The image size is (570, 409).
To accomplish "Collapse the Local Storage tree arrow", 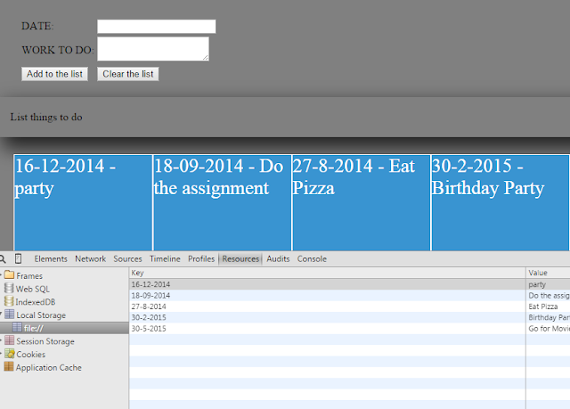I will [1, 314].
